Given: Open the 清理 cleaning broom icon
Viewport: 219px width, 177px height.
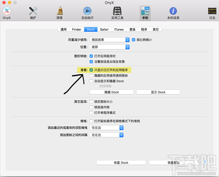Looking at the screenshot, I should pos(59,13).
